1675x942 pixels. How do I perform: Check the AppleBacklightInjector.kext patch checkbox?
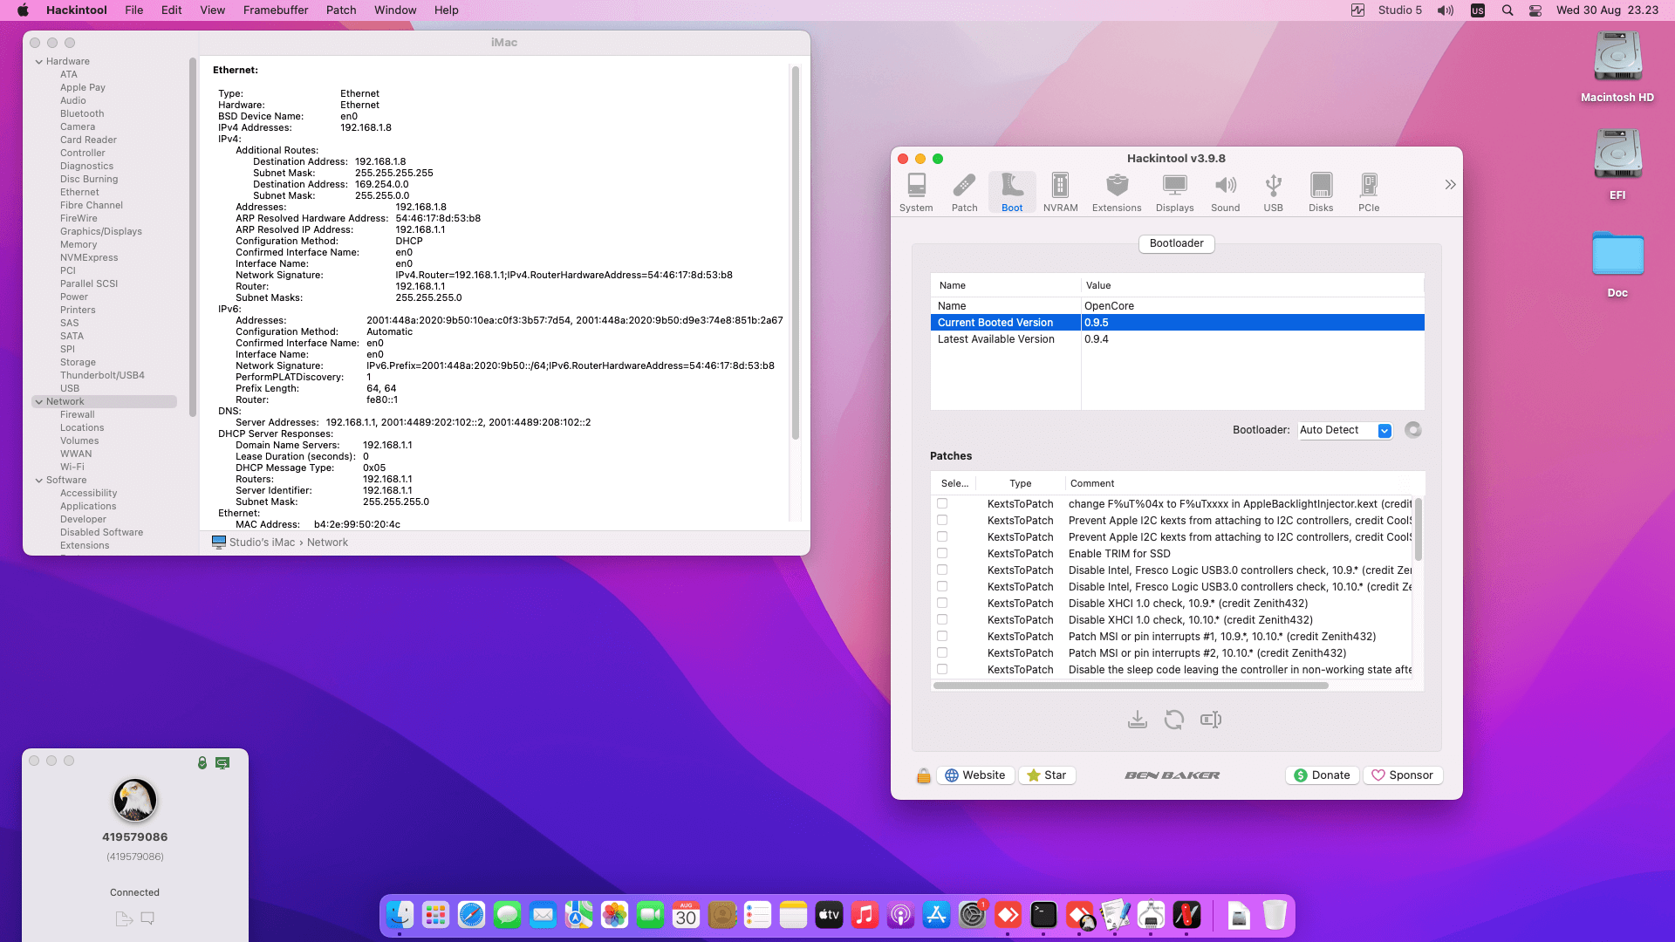click(x=942, y=504)
